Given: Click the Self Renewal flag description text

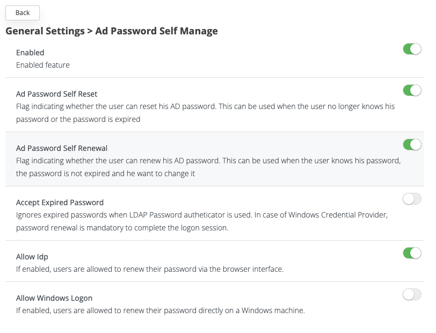Looking at the screenshot, I should [208, 167].
